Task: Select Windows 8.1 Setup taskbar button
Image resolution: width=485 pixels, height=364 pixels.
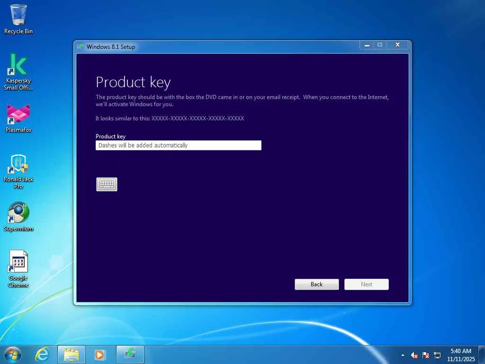Action: coord(130,355)
